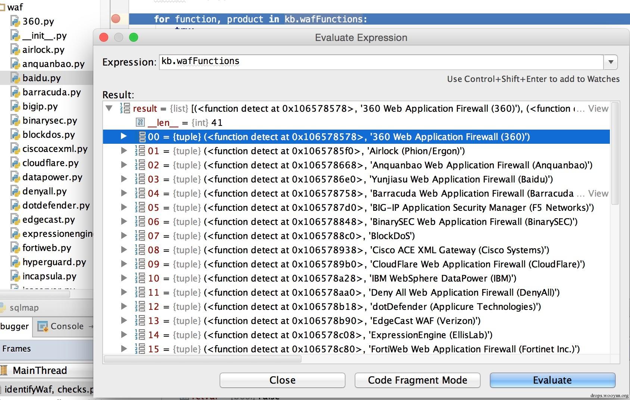Screen dimensions: 630x400
Task: Select the sqlmap debug session tab
Action: (24, 308)
